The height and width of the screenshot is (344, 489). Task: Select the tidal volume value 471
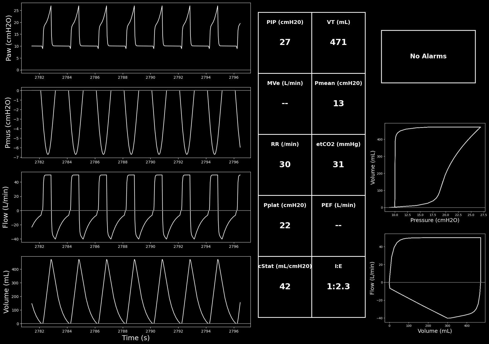tap(338, 42)
